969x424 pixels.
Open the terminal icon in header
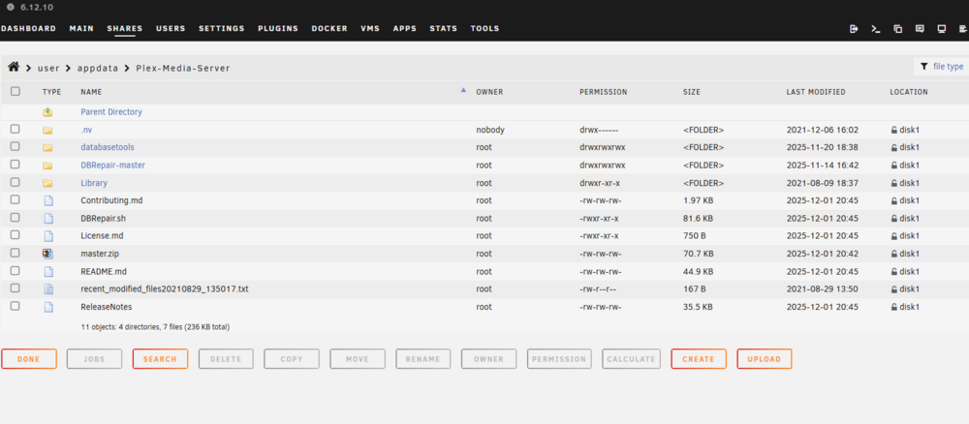pos(876,28)
